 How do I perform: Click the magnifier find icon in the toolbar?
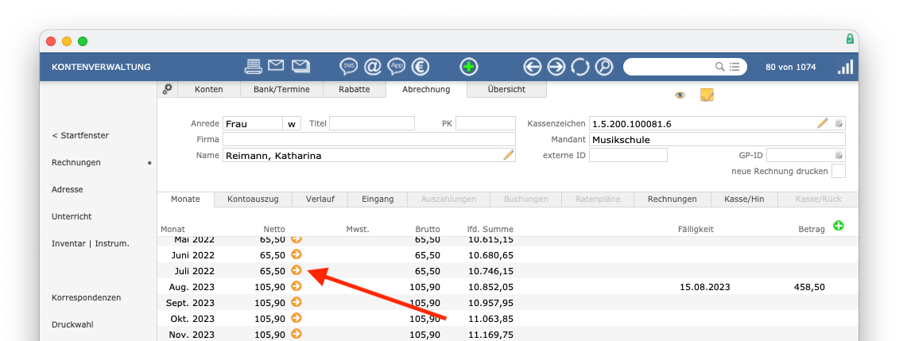click(x=603, y=67)
